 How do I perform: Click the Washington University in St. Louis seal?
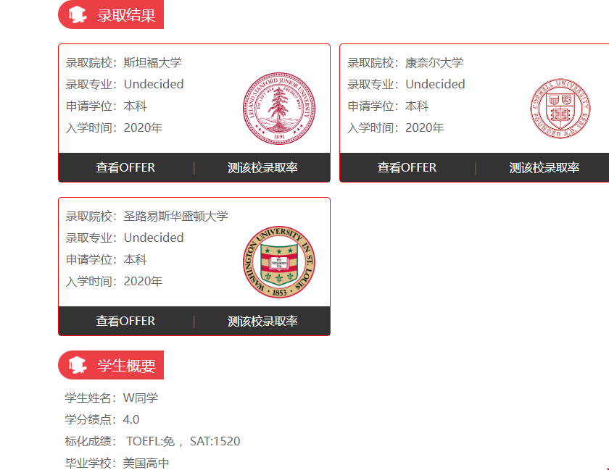coord(279,262)
